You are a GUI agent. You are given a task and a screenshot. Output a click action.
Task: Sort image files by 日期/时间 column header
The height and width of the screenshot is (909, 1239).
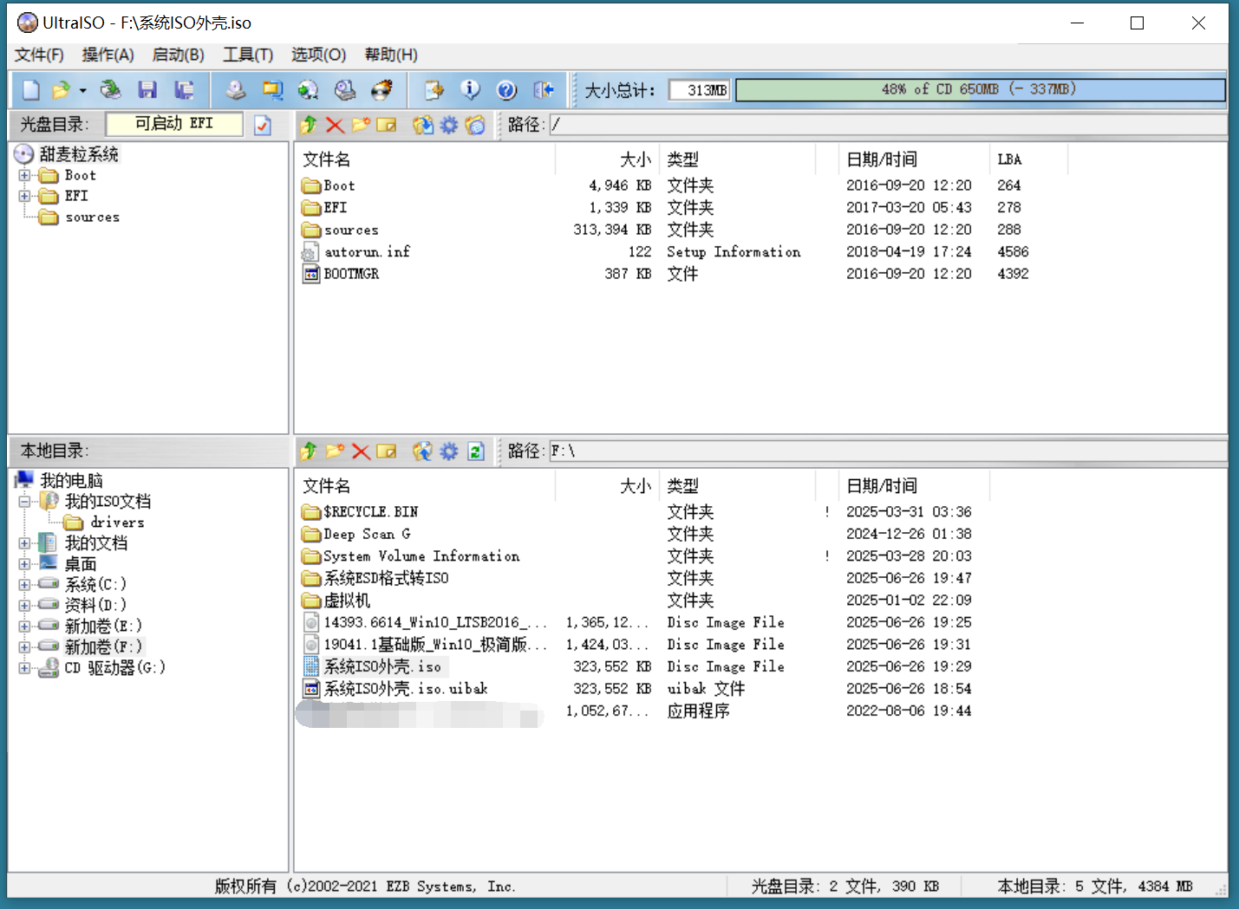[x=914, y=159]
